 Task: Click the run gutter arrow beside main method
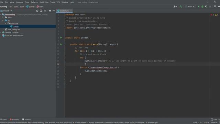[61, 44]
